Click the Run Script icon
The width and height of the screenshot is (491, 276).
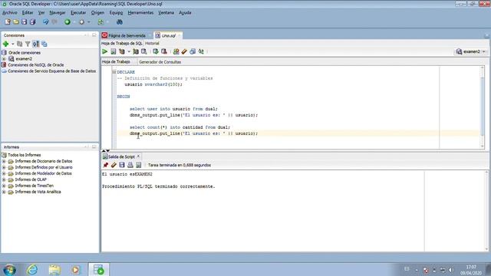click(x=114, y=51)
